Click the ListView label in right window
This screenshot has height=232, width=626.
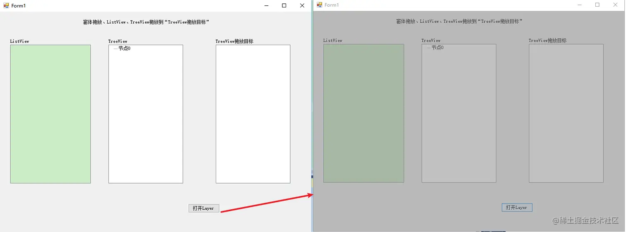pyautogui.click(x=333, y=40)
